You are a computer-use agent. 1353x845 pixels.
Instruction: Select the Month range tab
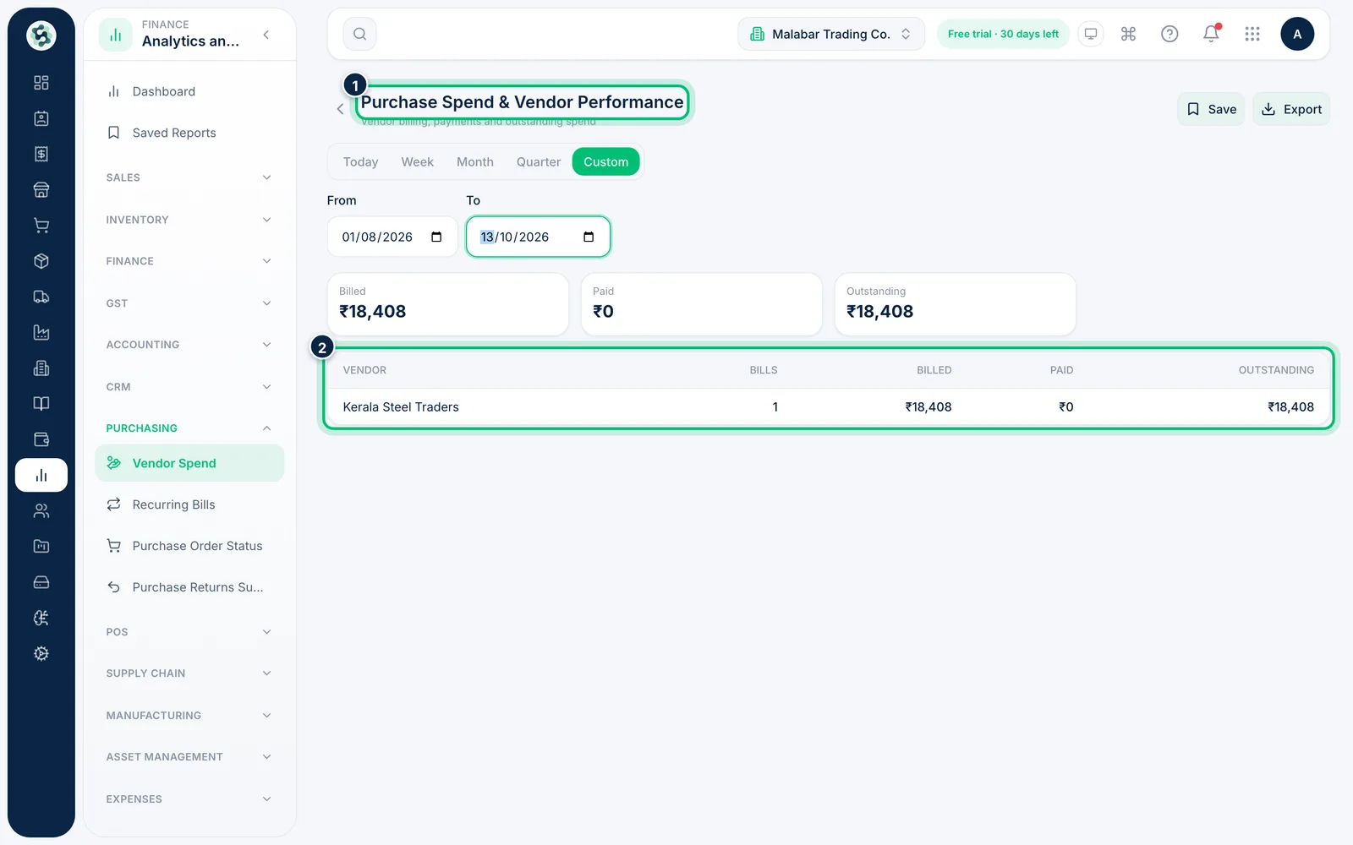pyautogui.click(x=475, y=161)
